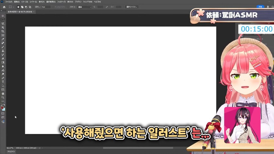
Task: Click the horizontal scrollbar below canvas
Action: [138, 148]
